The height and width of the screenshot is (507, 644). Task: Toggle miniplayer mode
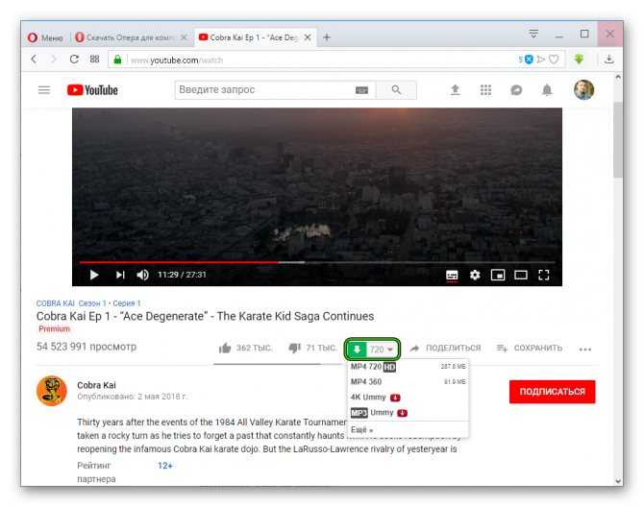(498, 275)
